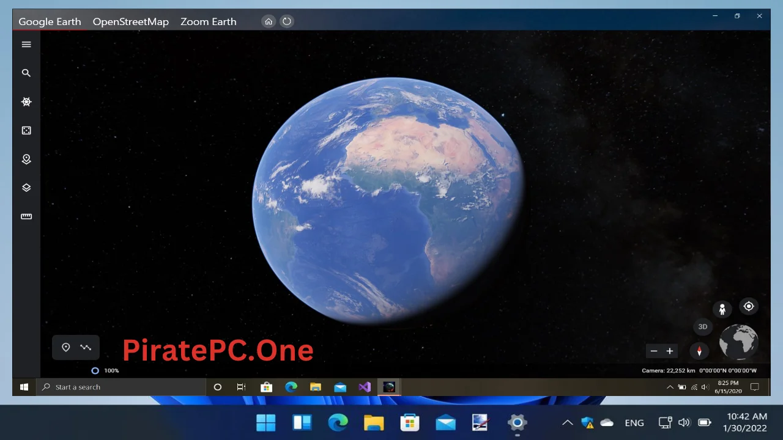The image size is (783, 440).
Task: Click the ENG language indicator
Action: click(634, 422)
